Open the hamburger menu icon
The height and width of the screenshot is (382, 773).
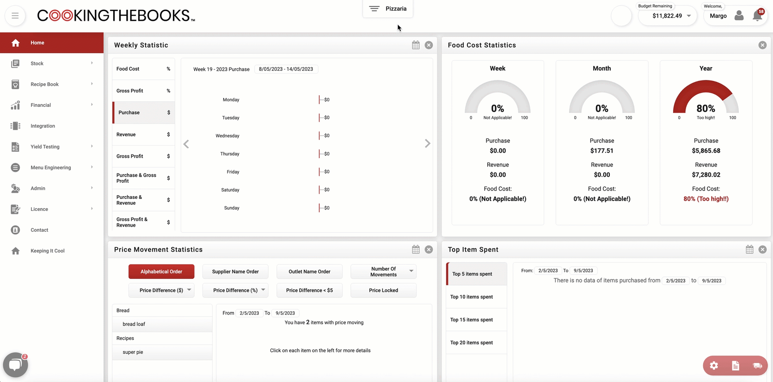[x=15, y=16]
